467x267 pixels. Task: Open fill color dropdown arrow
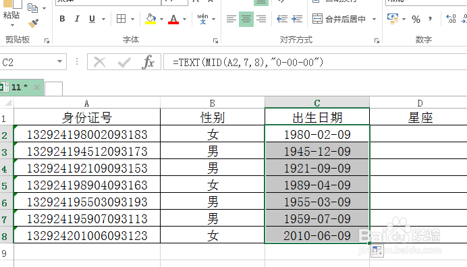161,19
